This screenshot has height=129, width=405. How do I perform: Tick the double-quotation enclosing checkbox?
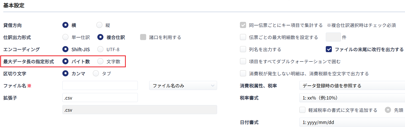pos(243,61)
